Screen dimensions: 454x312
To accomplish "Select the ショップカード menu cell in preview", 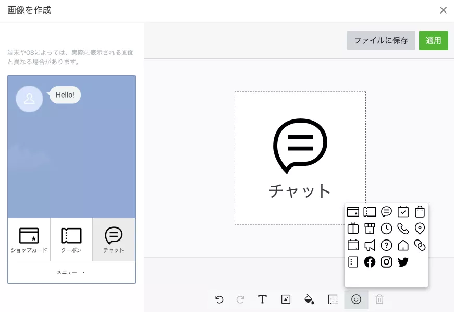I will (29, 239).
